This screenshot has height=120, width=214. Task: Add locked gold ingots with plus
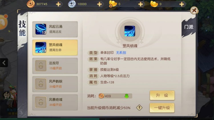coord(140,4)
